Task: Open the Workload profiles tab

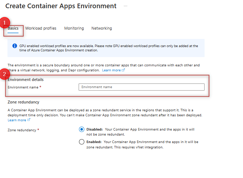Action: (x=41, y=28)
